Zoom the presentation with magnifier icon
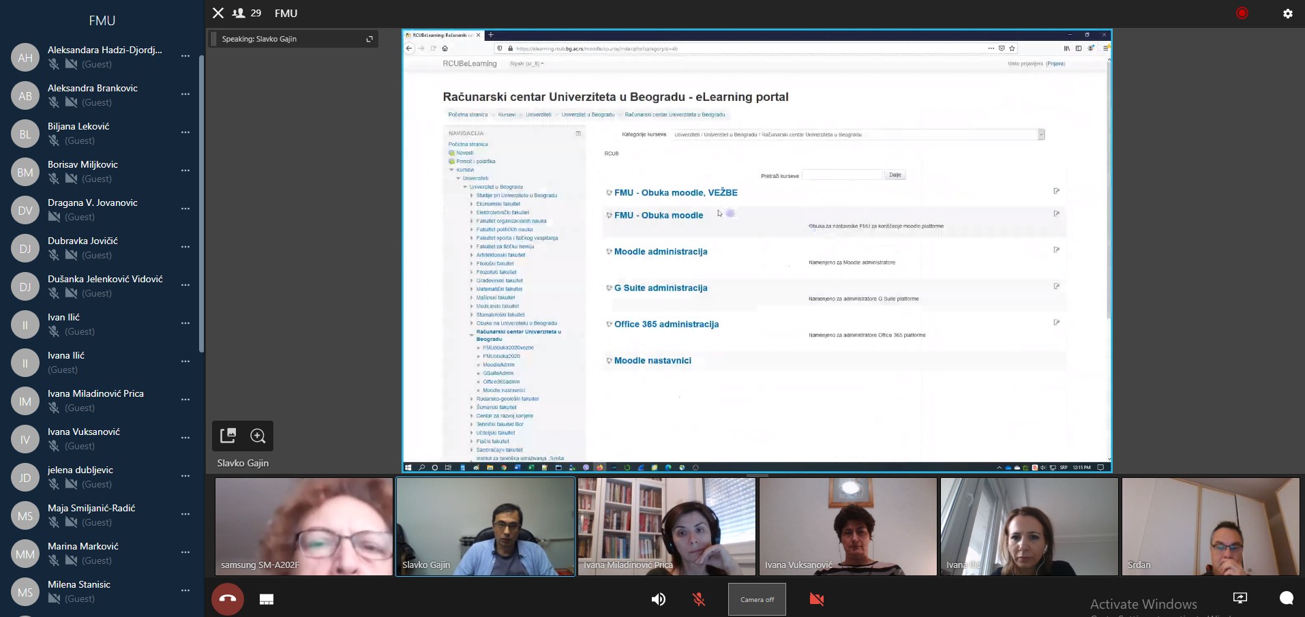1305x617 pixels. tap(258, 436)
